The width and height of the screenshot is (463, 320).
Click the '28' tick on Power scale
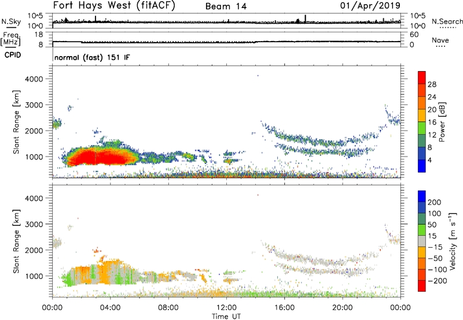click(432, 84)
